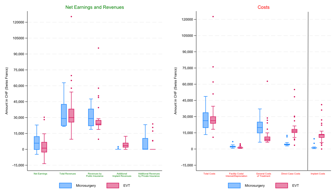Click the pink EVT legend swatch in left chart
The width and height of the screenshot is (334, 194).
(x=113, y=185)
